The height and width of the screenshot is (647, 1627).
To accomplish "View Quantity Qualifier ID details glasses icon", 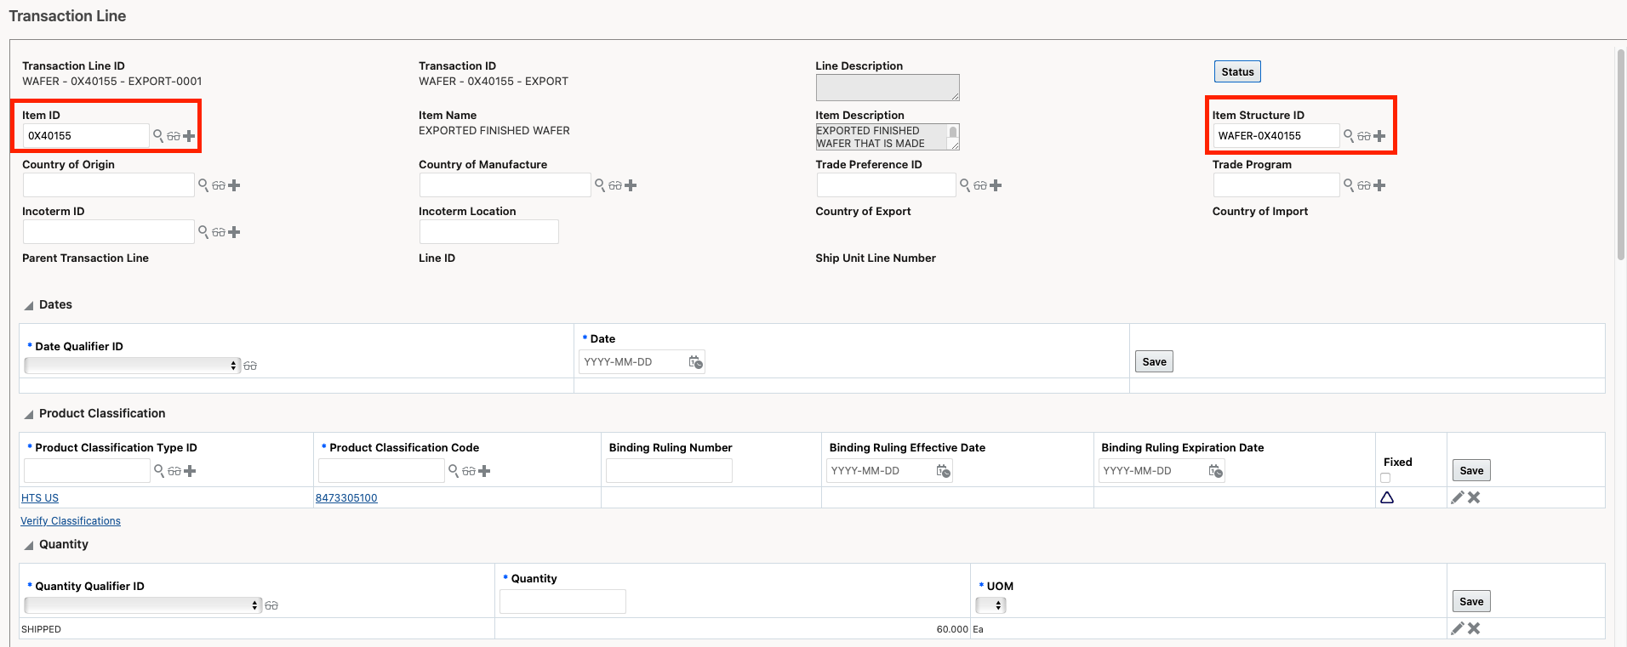I will pyautogui.click(x=271, y=605).
